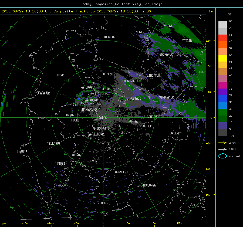The image size is (243, 227).
Task: Pick the dark orange 57-60 dBZ legend swatch
Action: [222, 45]
